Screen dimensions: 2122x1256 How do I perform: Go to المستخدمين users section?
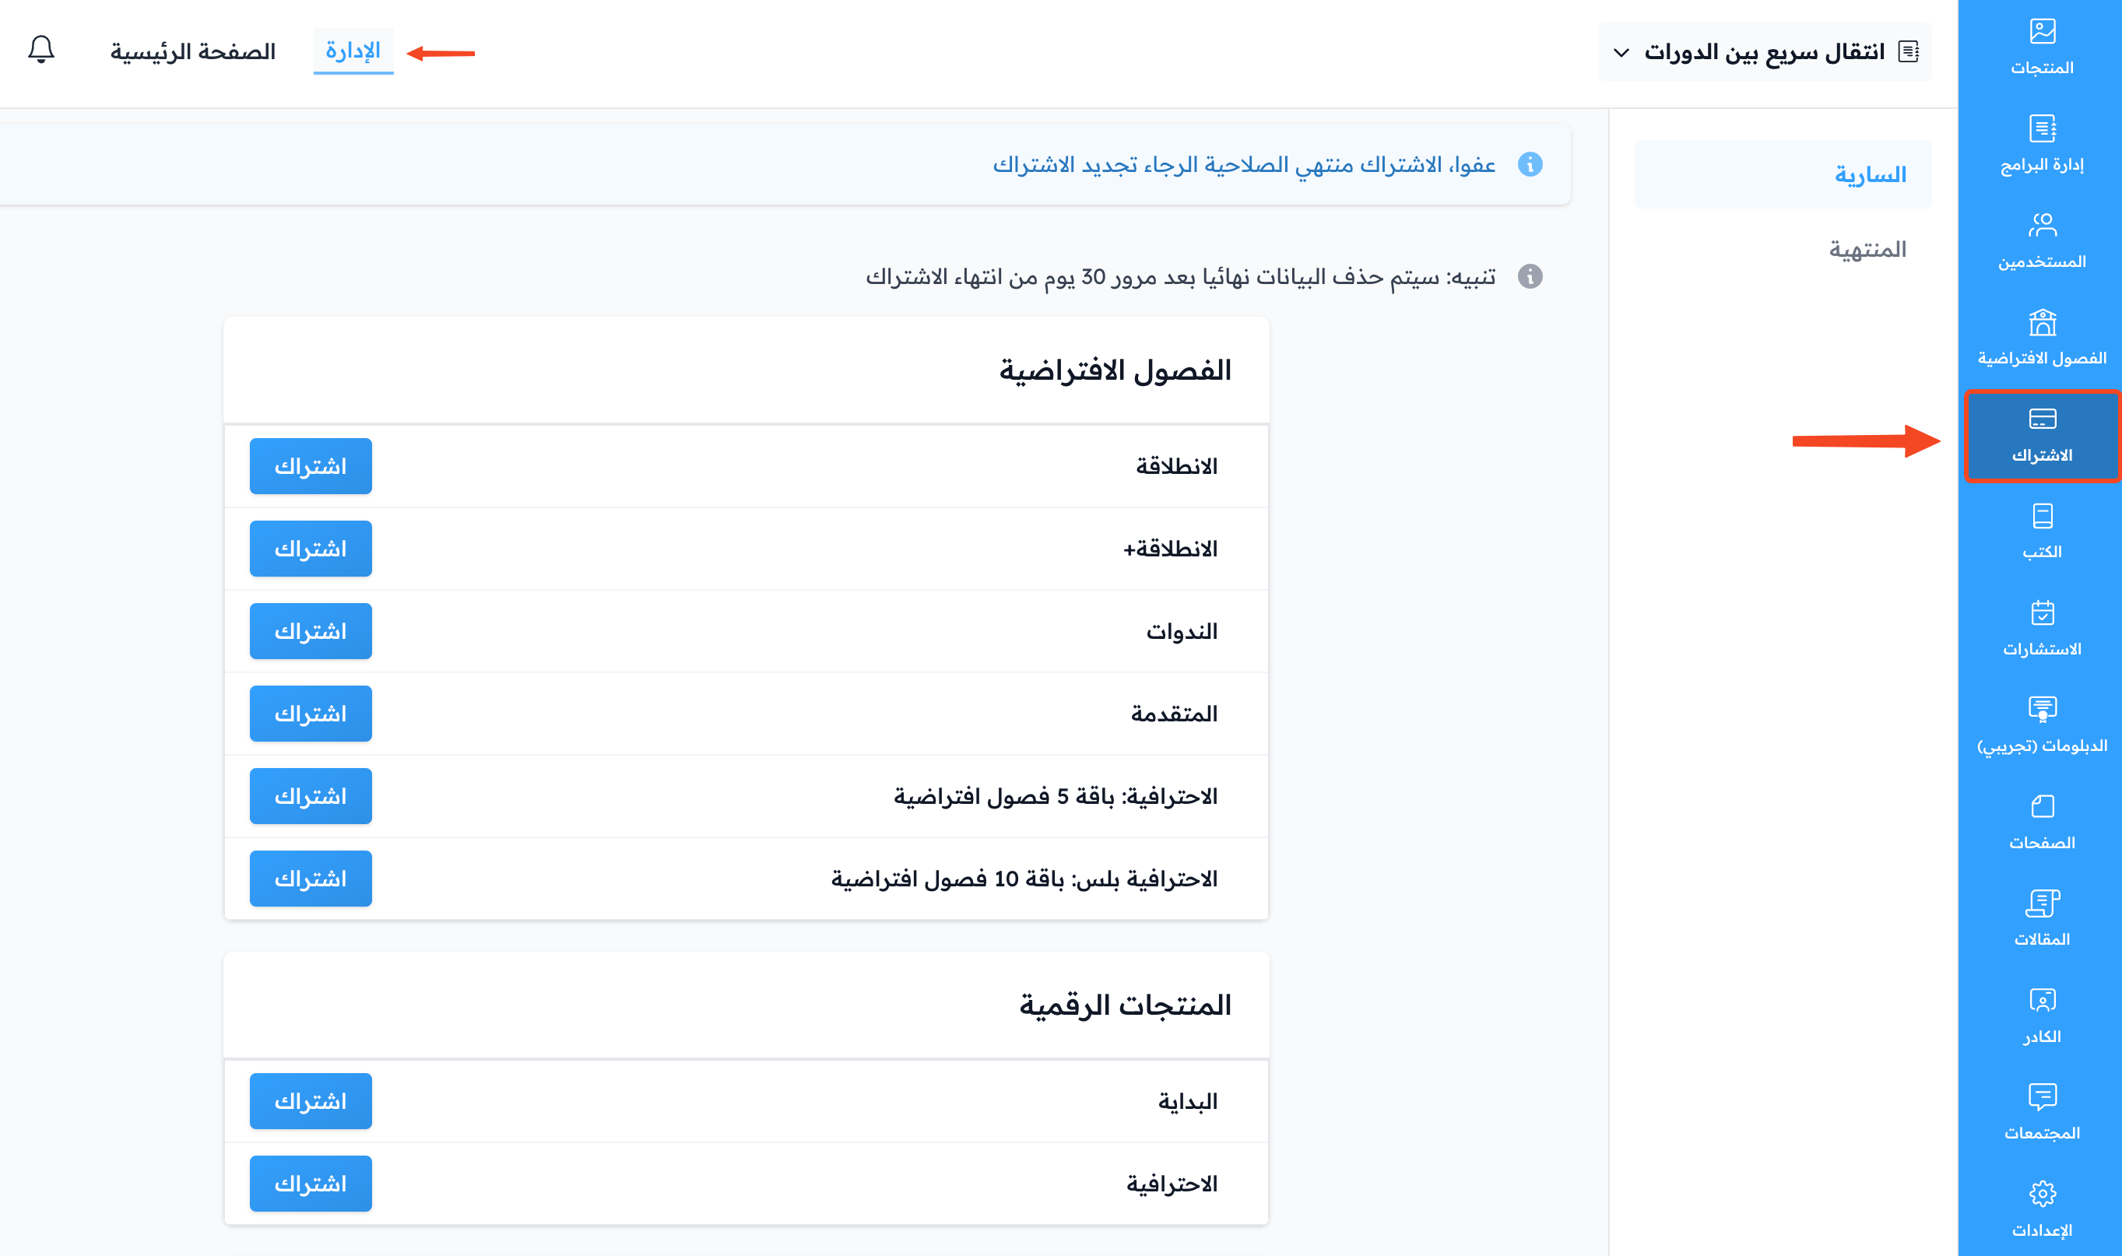2042,241
